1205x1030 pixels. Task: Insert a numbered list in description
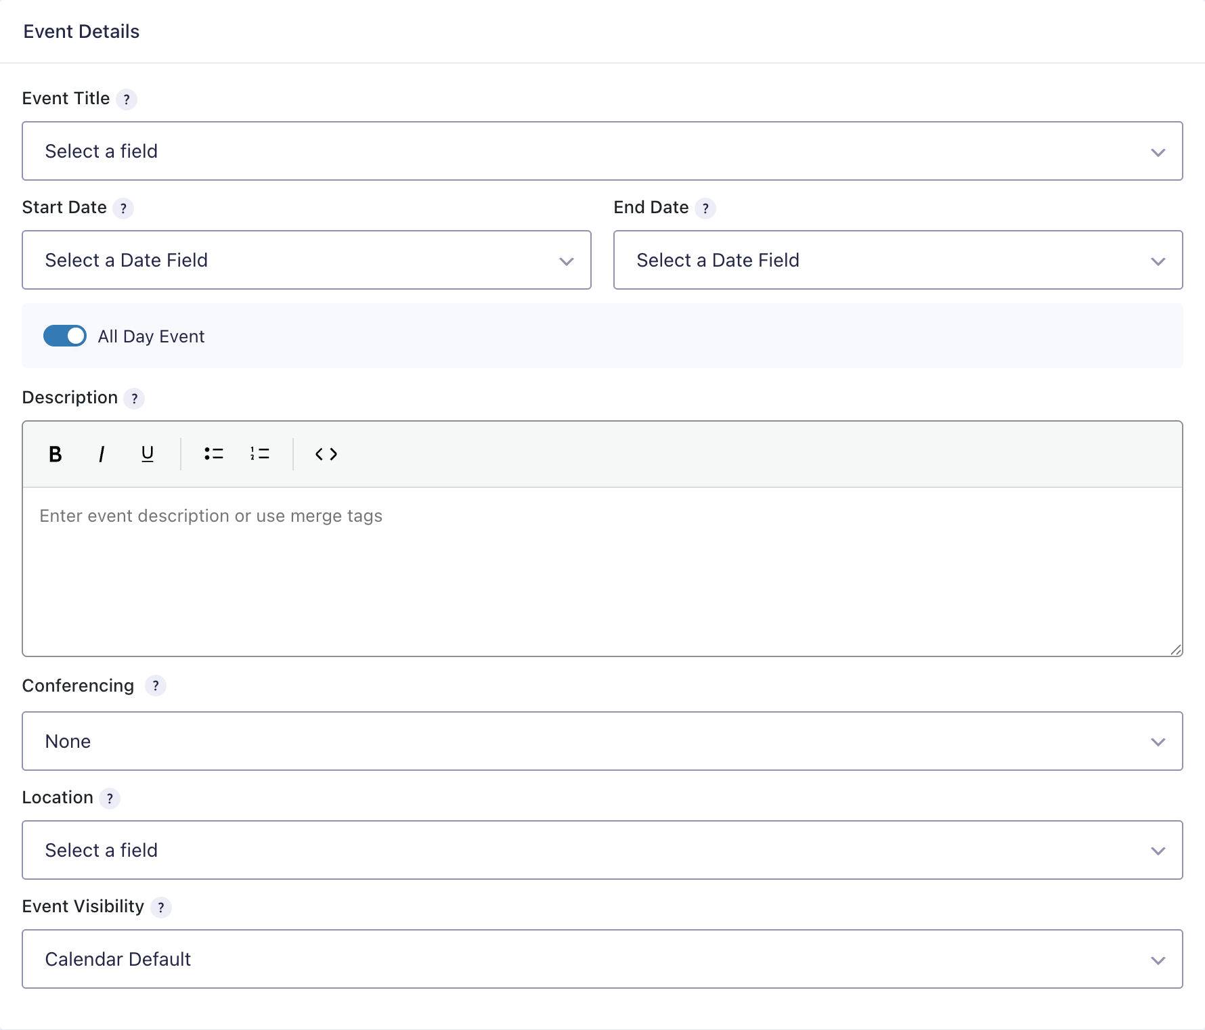[x=260, y=454]
